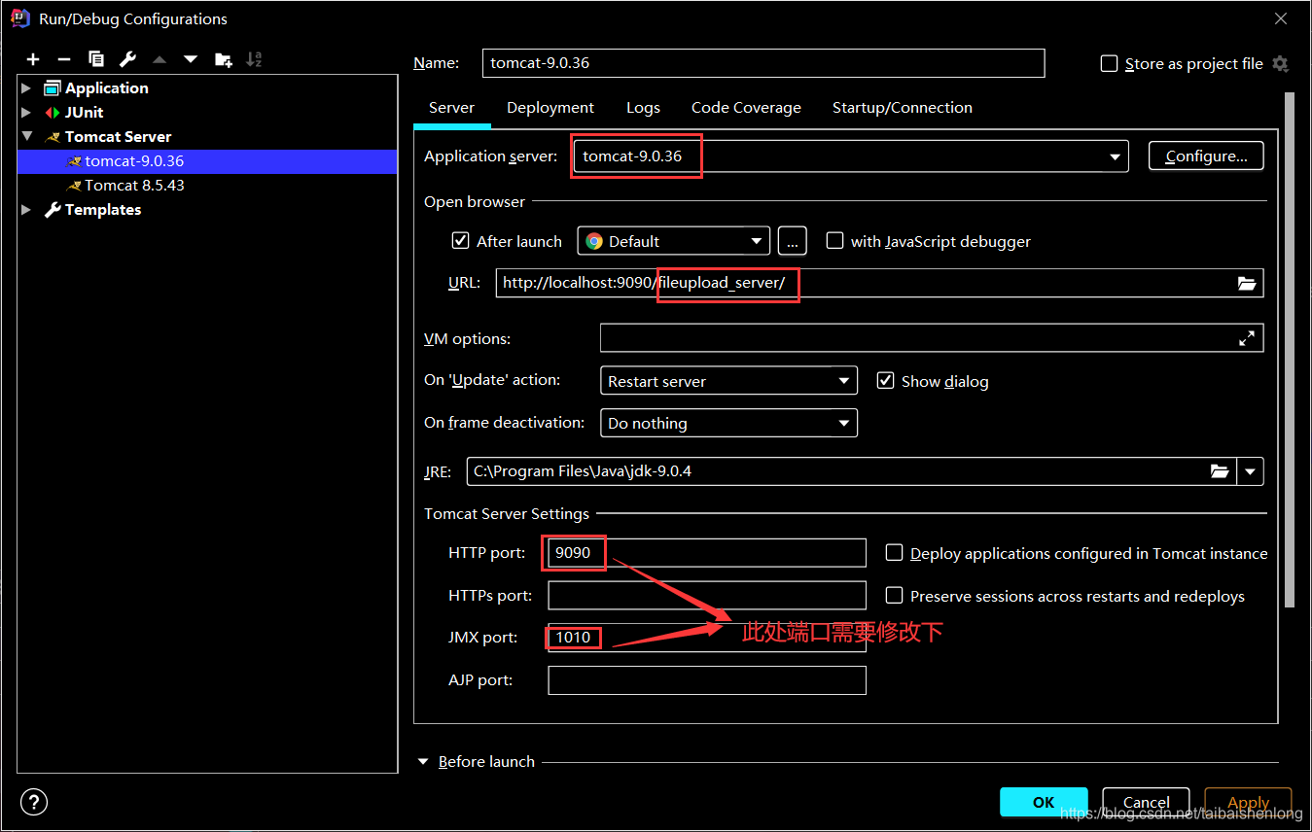This screenshot has height=832, width=1312.
Task: Create new folder for configurations
Action: pos(224,59)
